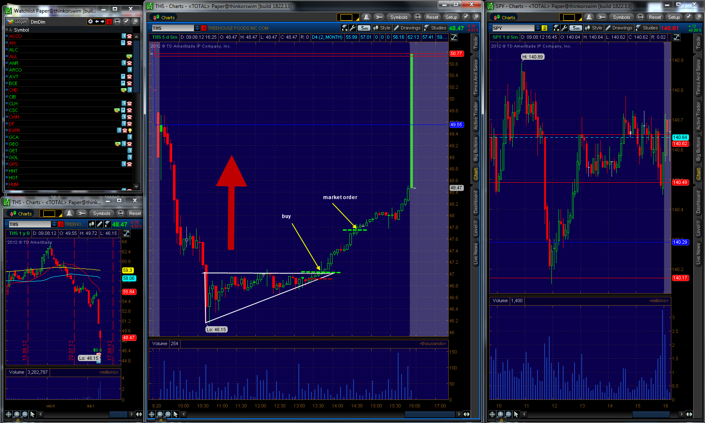Open Style menu in SPY chart
The width and height of the screenshot is (705, 423).
593,28
